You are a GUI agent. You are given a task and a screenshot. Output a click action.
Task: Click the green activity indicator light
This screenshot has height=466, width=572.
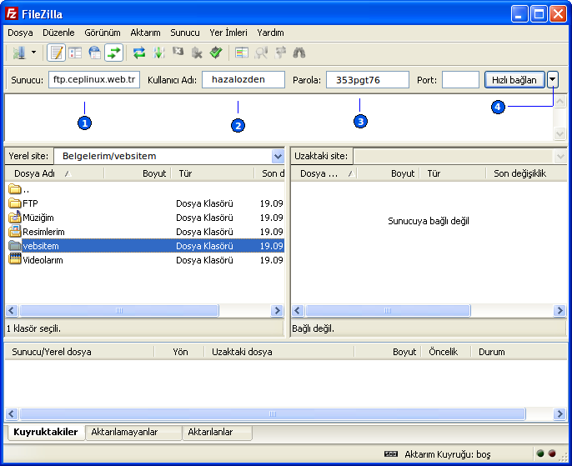[540, 453]
